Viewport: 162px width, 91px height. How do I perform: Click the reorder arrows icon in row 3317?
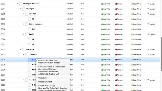pyautogui.click(x=148, y=24)
